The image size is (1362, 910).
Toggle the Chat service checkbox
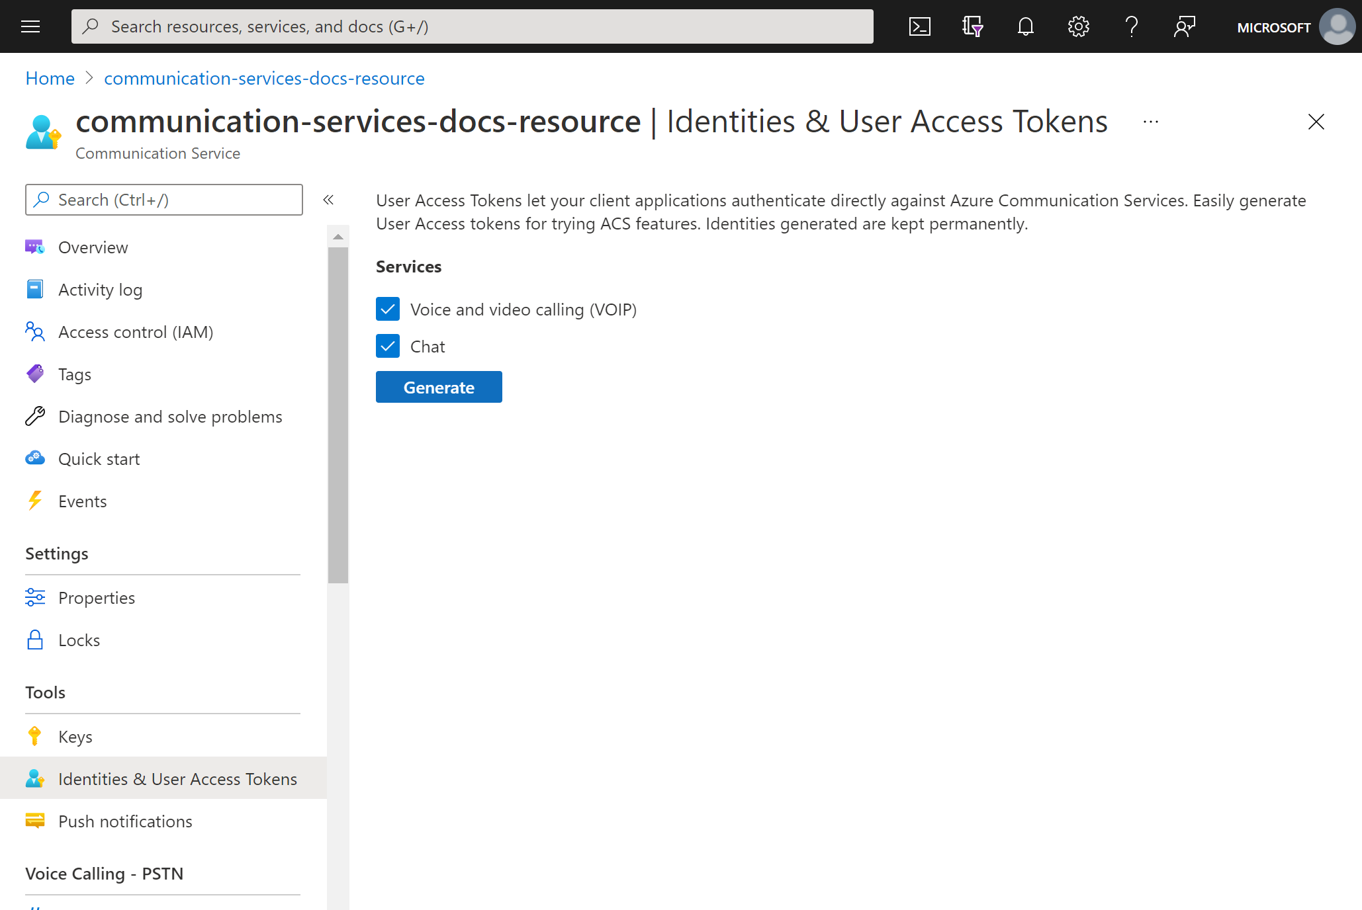(388, 347)
